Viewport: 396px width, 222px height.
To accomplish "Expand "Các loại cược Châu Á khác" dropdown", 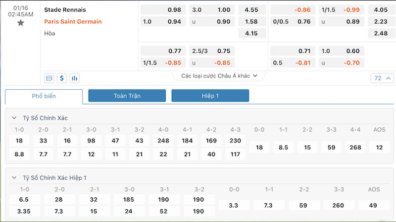I will 220,75.
